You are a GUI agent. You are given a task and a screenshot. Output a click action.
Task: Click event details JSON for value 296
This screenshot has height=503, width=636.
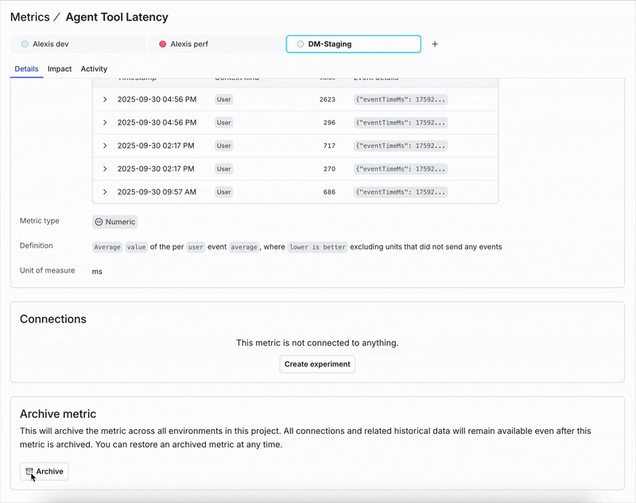[x=401, y=122]
